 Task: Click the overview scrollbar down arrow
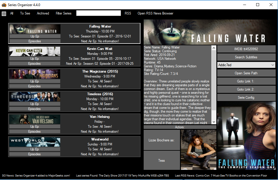214,122
